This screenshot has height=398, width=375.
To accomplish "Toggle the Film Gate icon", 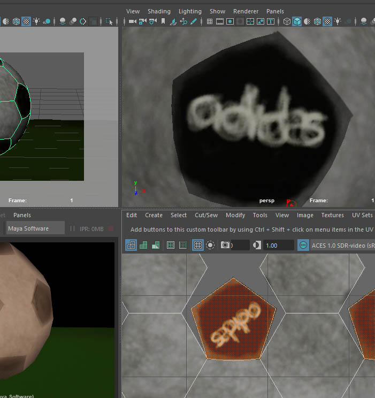I will (220, 21).
